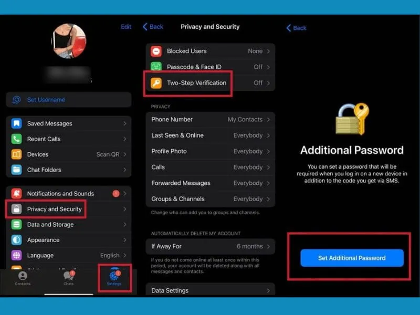The image size is (420, 315).
Task: Change If Away For 6 months value
Action: click(x=250, y=246)
